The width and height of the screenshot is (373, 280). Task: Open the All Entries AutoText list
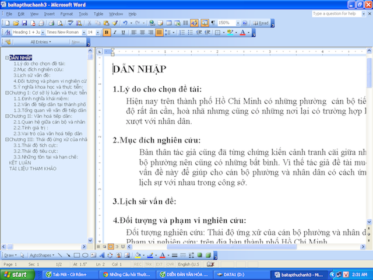click(x=41, y=42)
